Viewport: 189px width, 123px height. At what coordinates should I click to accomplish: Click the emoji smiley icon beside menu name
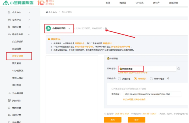(178, 68)
